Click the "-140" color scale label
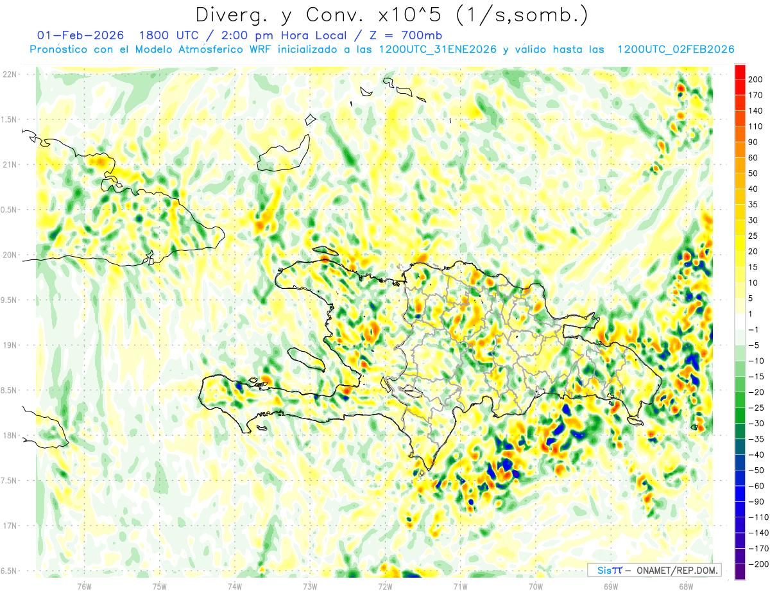Image resolution: width=770 pixels, height=595 pixels. point(760,533)
